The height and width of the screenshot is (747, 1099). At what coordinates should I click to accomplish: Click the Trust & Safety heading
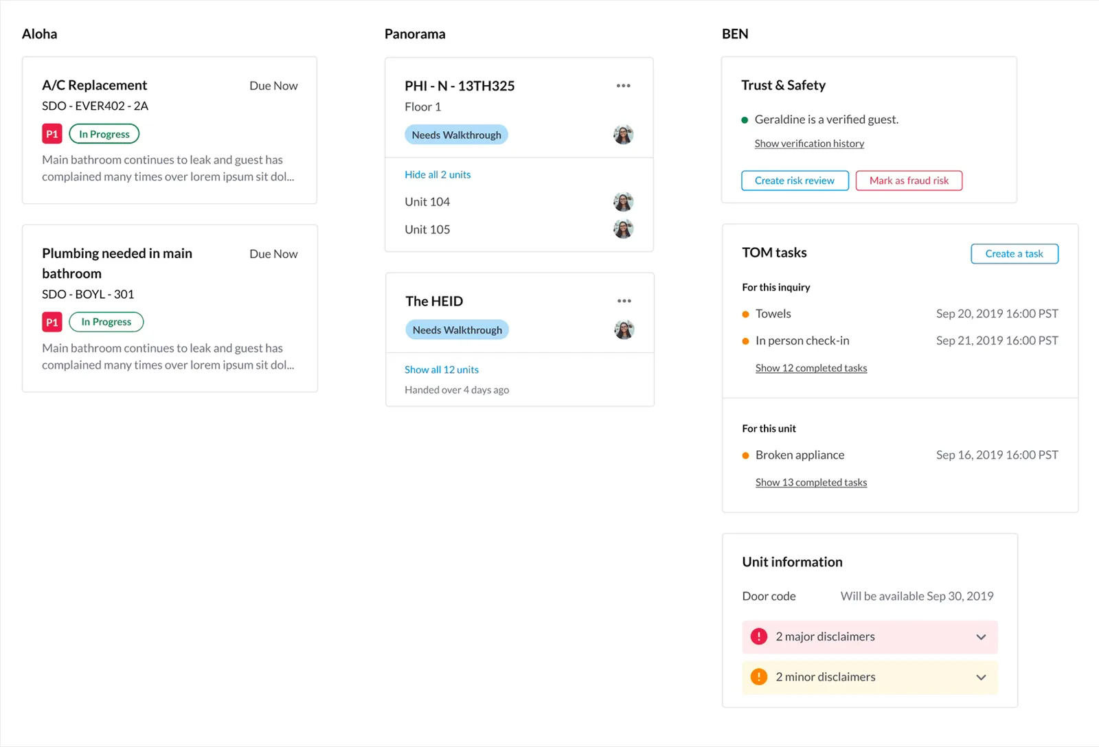coord(783,85)
